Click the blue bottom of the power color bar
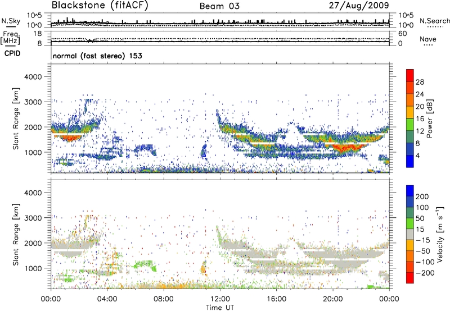Screen dimensions: 450x311 [x=410, y=161]
